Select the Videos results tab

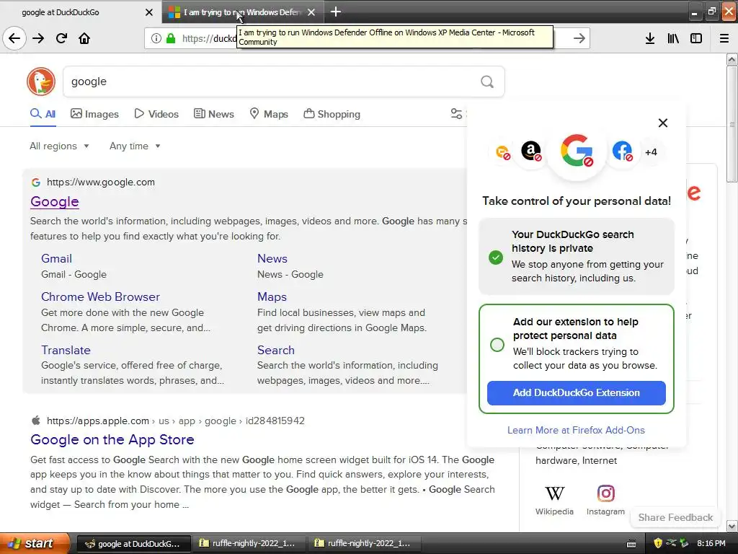click(x=156, y=114)
